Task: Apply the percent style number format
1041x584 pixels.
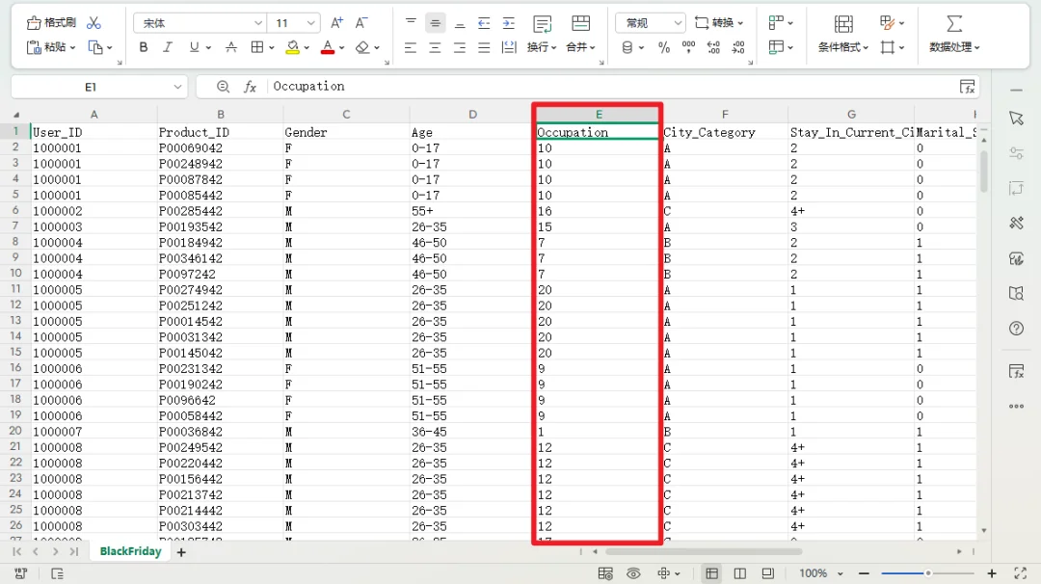Action: [x=664, y=47]
